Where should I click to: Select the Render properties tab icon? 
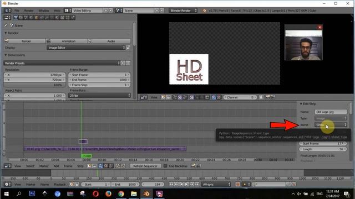click(x=16, y=18)
